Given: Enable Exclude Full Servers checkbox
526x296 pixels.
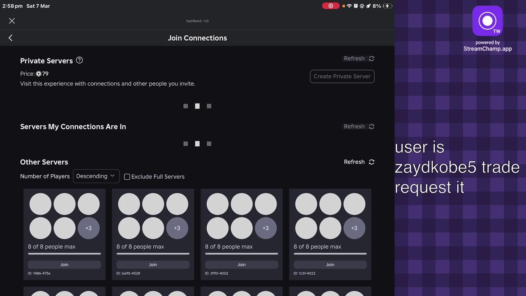Looking at the screenshot, I should tap(127, 177).
